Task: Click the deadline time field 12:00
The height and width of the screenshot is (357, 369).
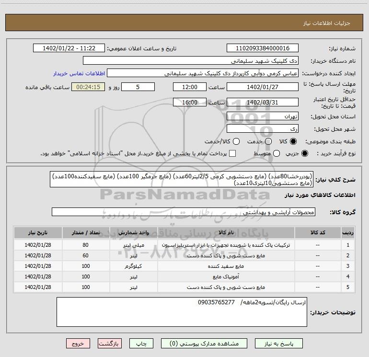Action: pos(190,87)
